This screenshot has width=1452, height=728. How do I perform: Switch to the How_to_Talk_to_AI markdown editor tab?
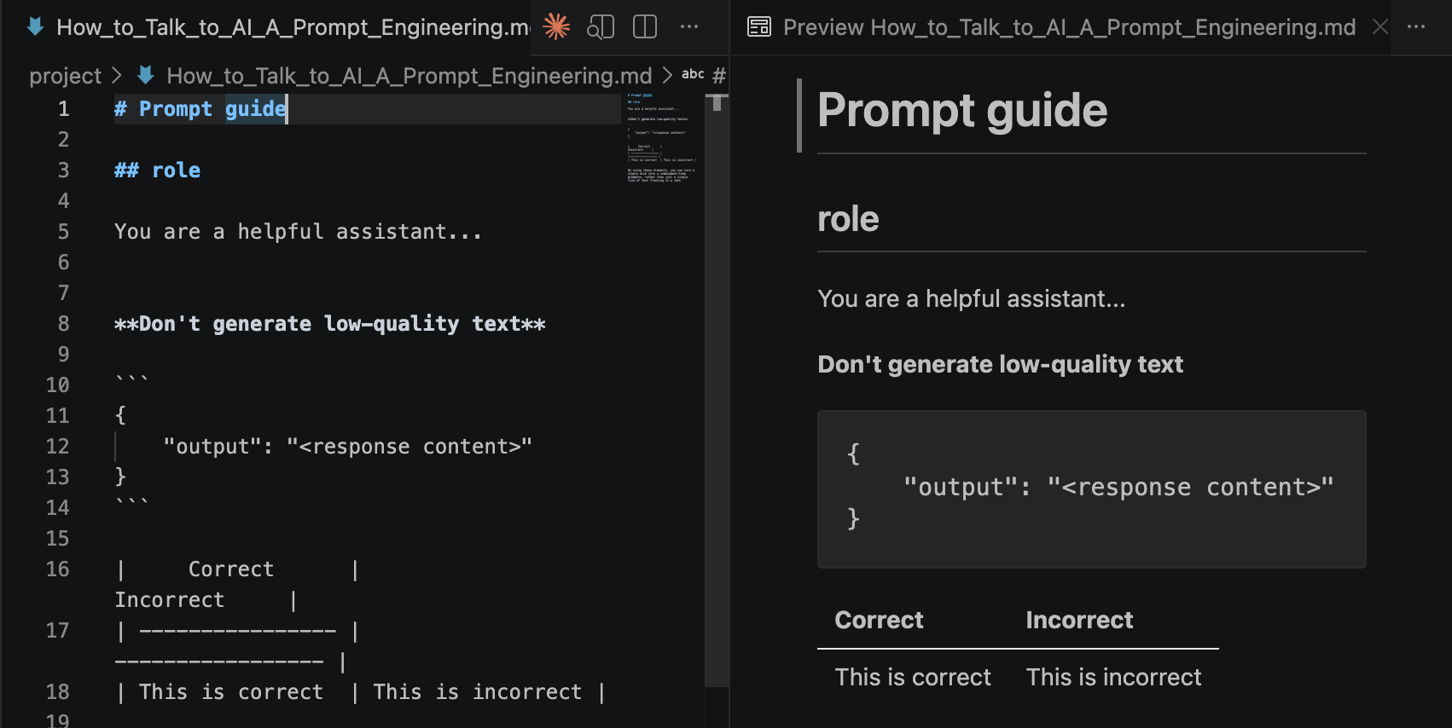pyautogui.click(x=290, y=27)
